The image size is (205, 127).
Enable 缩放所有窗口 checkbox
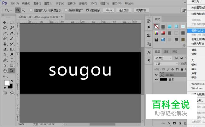[x=66, y=10]
